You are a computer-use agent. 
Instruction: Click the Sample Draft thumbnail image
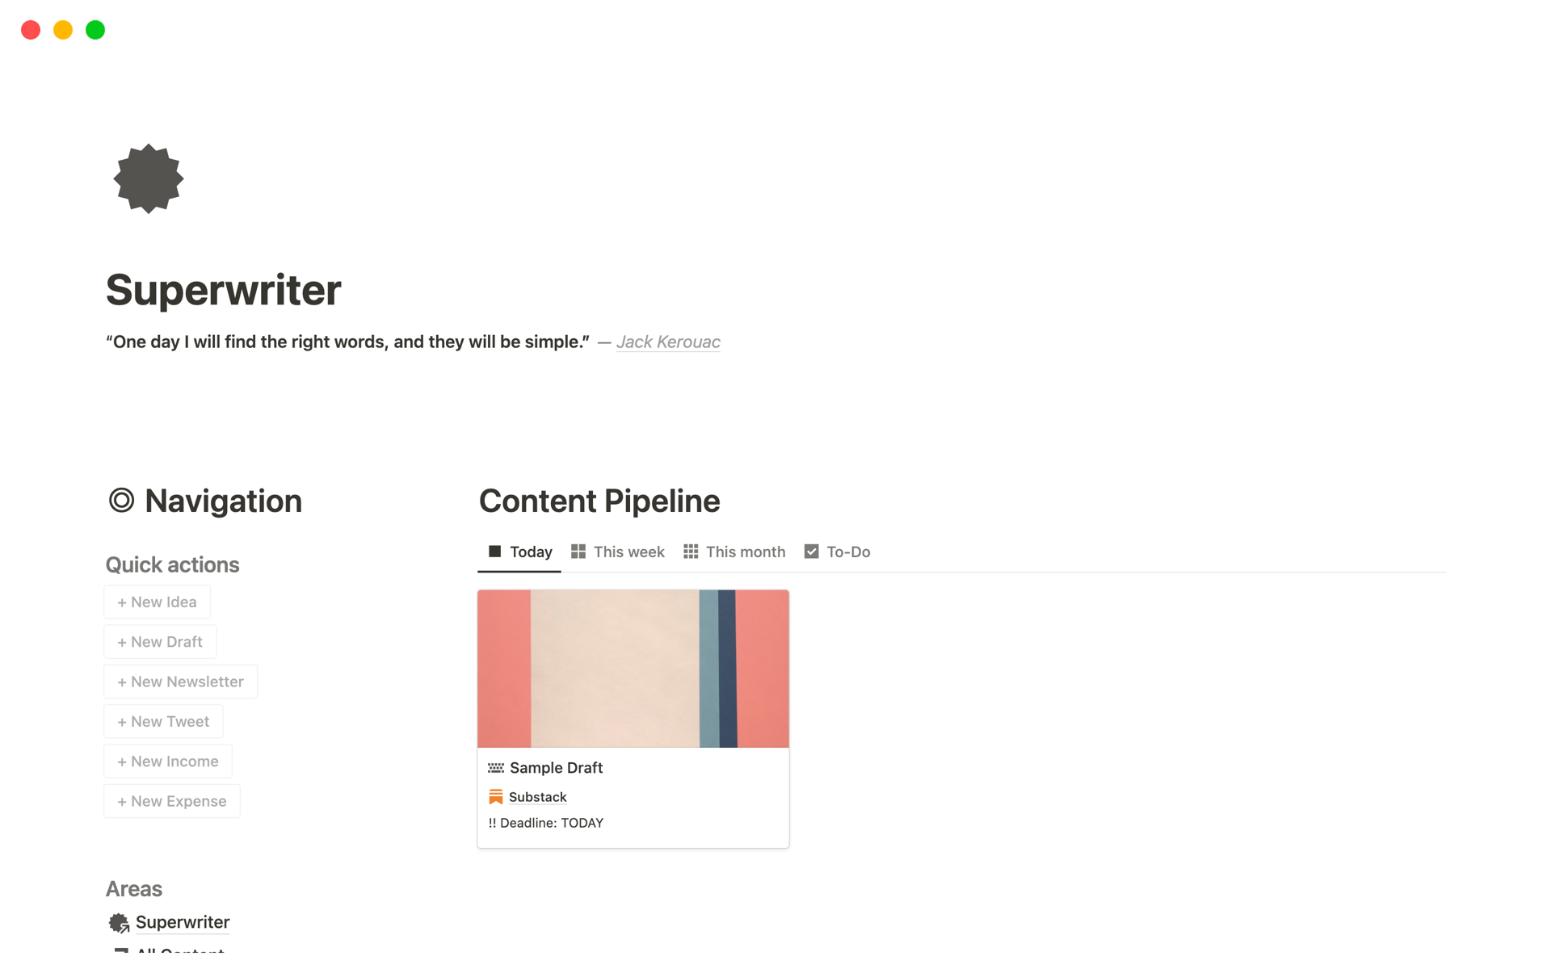coord(633,668)
